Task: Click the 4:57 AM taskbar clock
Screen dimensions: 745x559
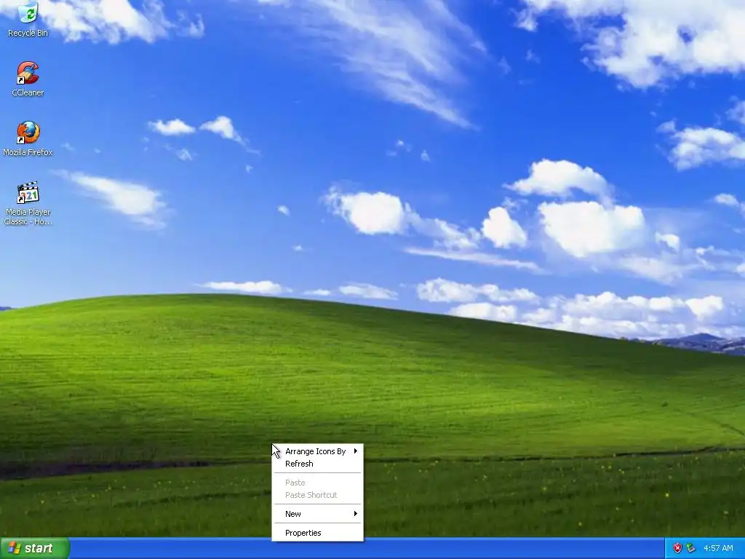Action: point(718,549)
